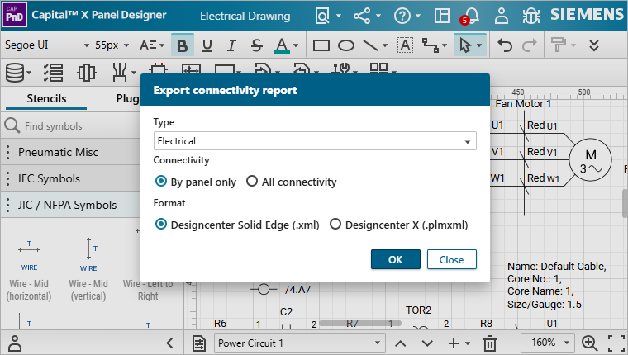
Task: Open the database icon in second toolbar
Action: pyautogui.click(x=15, y=73)
